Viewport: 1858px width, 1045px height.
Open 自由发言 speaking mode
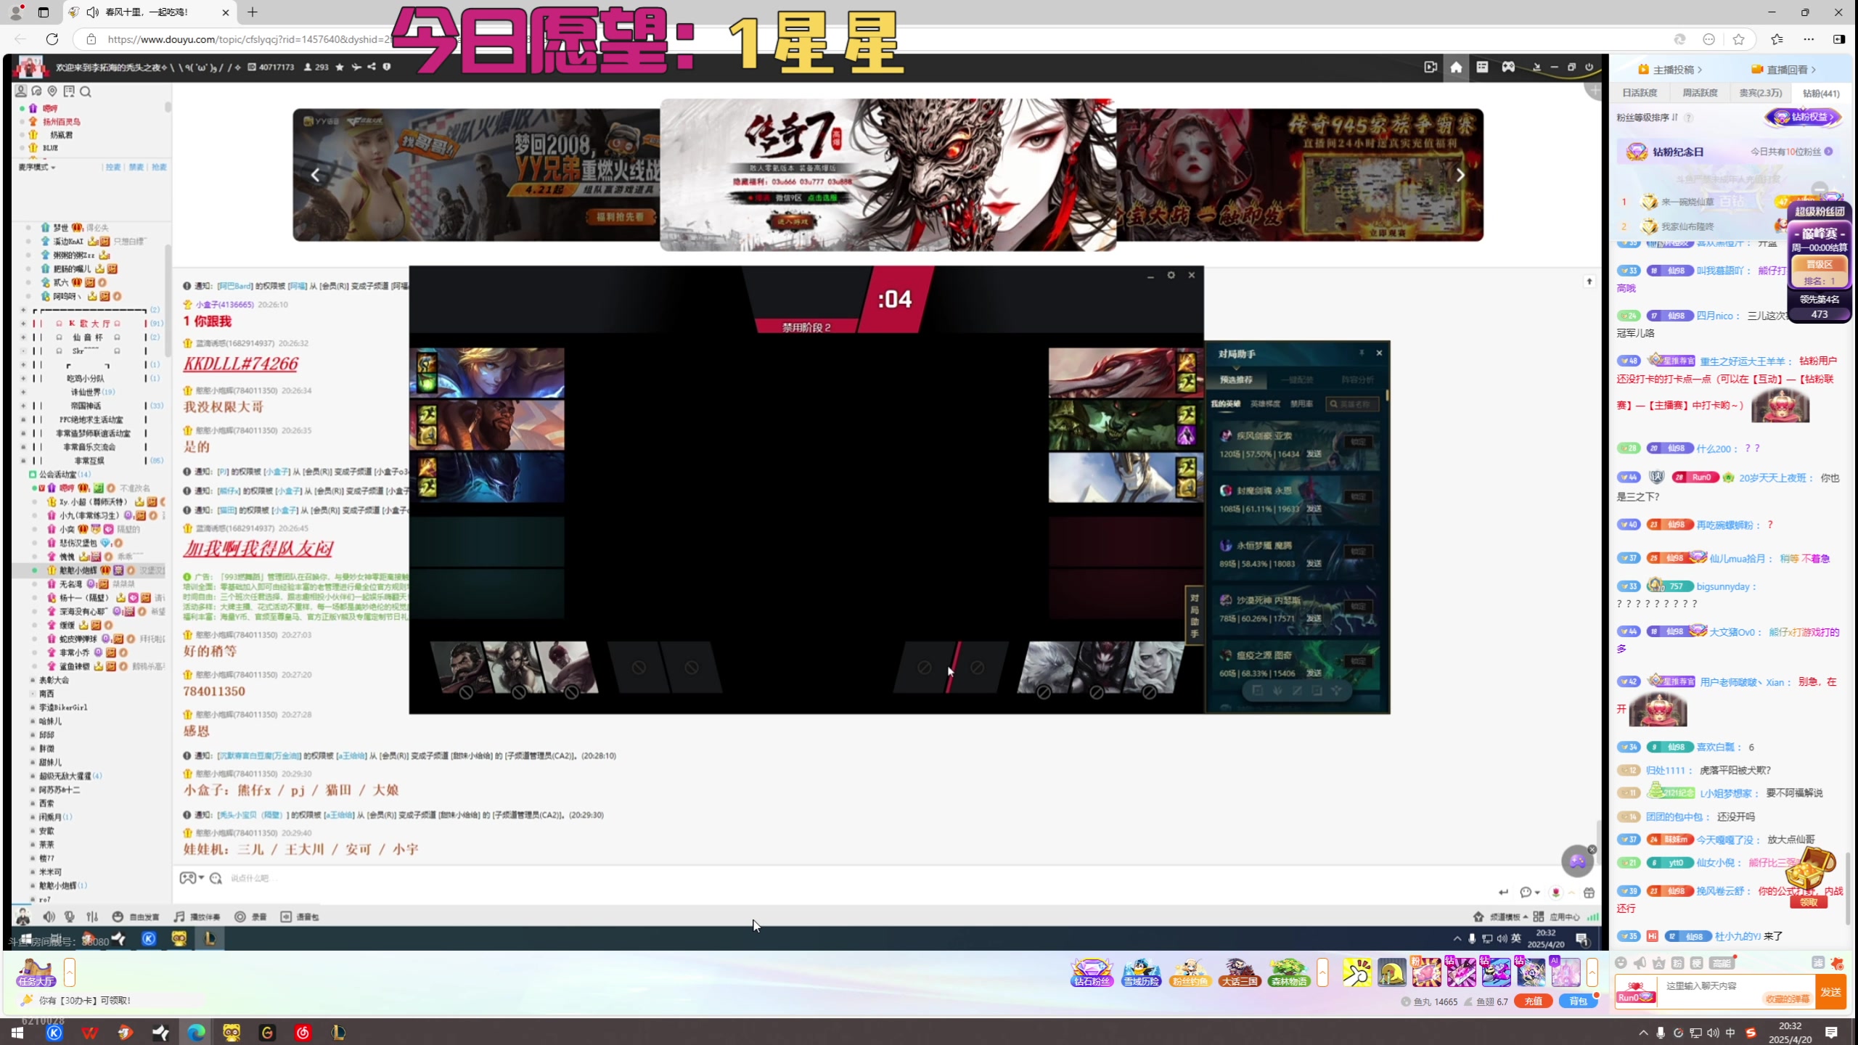click(136, 917)
